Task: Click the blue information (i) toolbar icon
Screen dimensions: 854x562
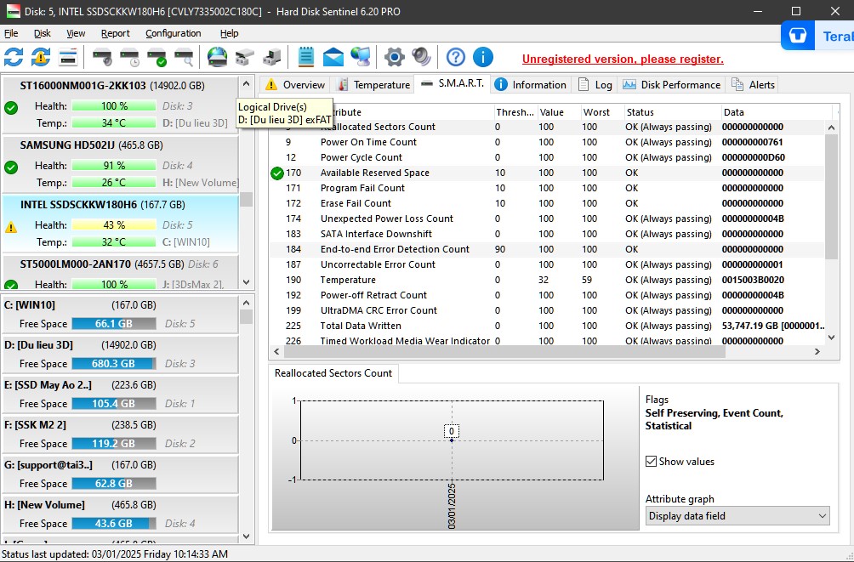Action: 483,59
